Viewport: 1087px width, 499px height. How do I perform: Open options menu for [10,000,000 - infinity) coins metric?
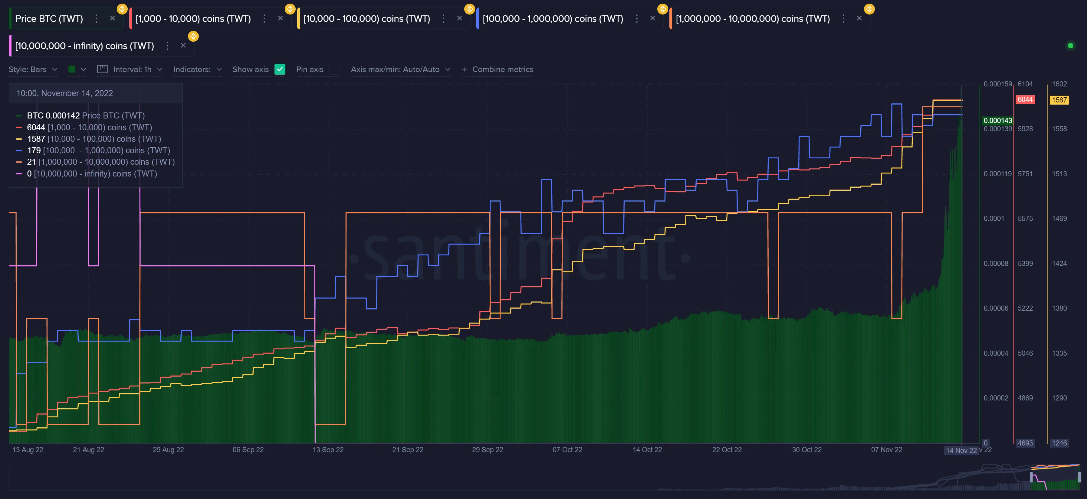tap(167, 46)
